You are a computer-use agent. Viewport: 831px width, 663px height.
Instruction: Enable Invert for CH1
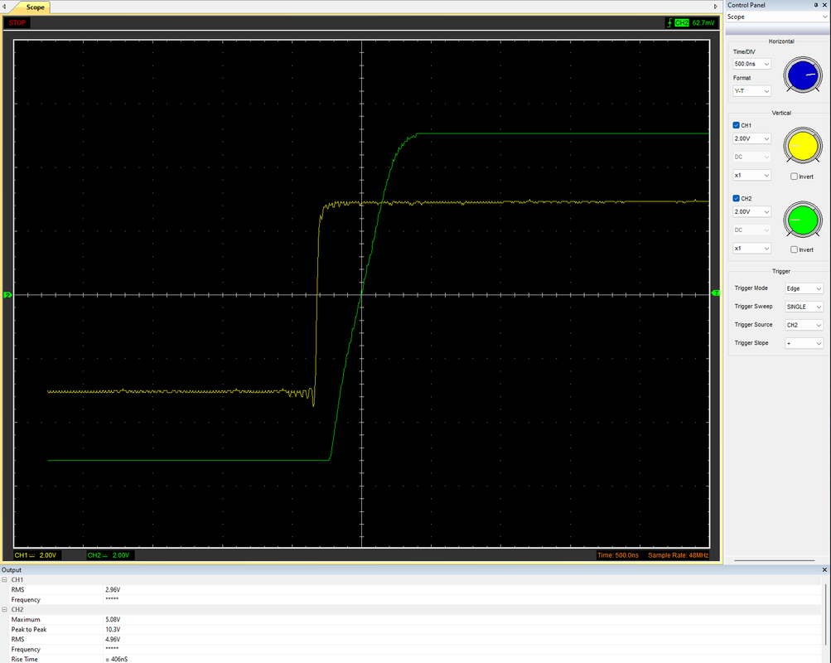[x=794, y=177]
